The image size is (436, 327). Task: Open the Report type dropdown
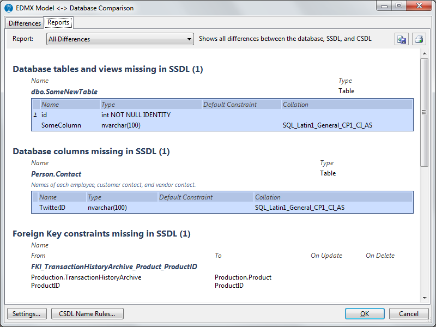[120, 39]
